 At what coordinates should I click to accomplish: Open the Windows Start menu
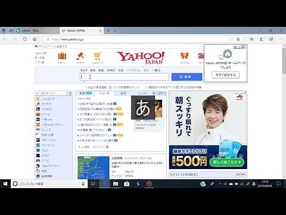[x=5, y=183]
